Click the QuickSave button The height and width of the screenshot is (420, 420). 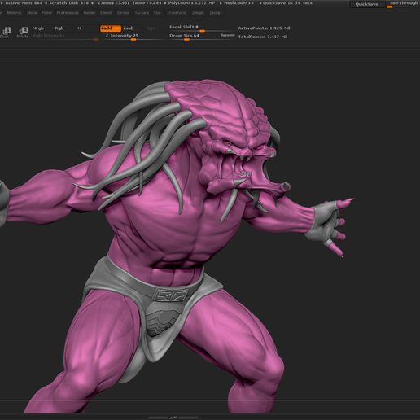(x=367, y=4)
